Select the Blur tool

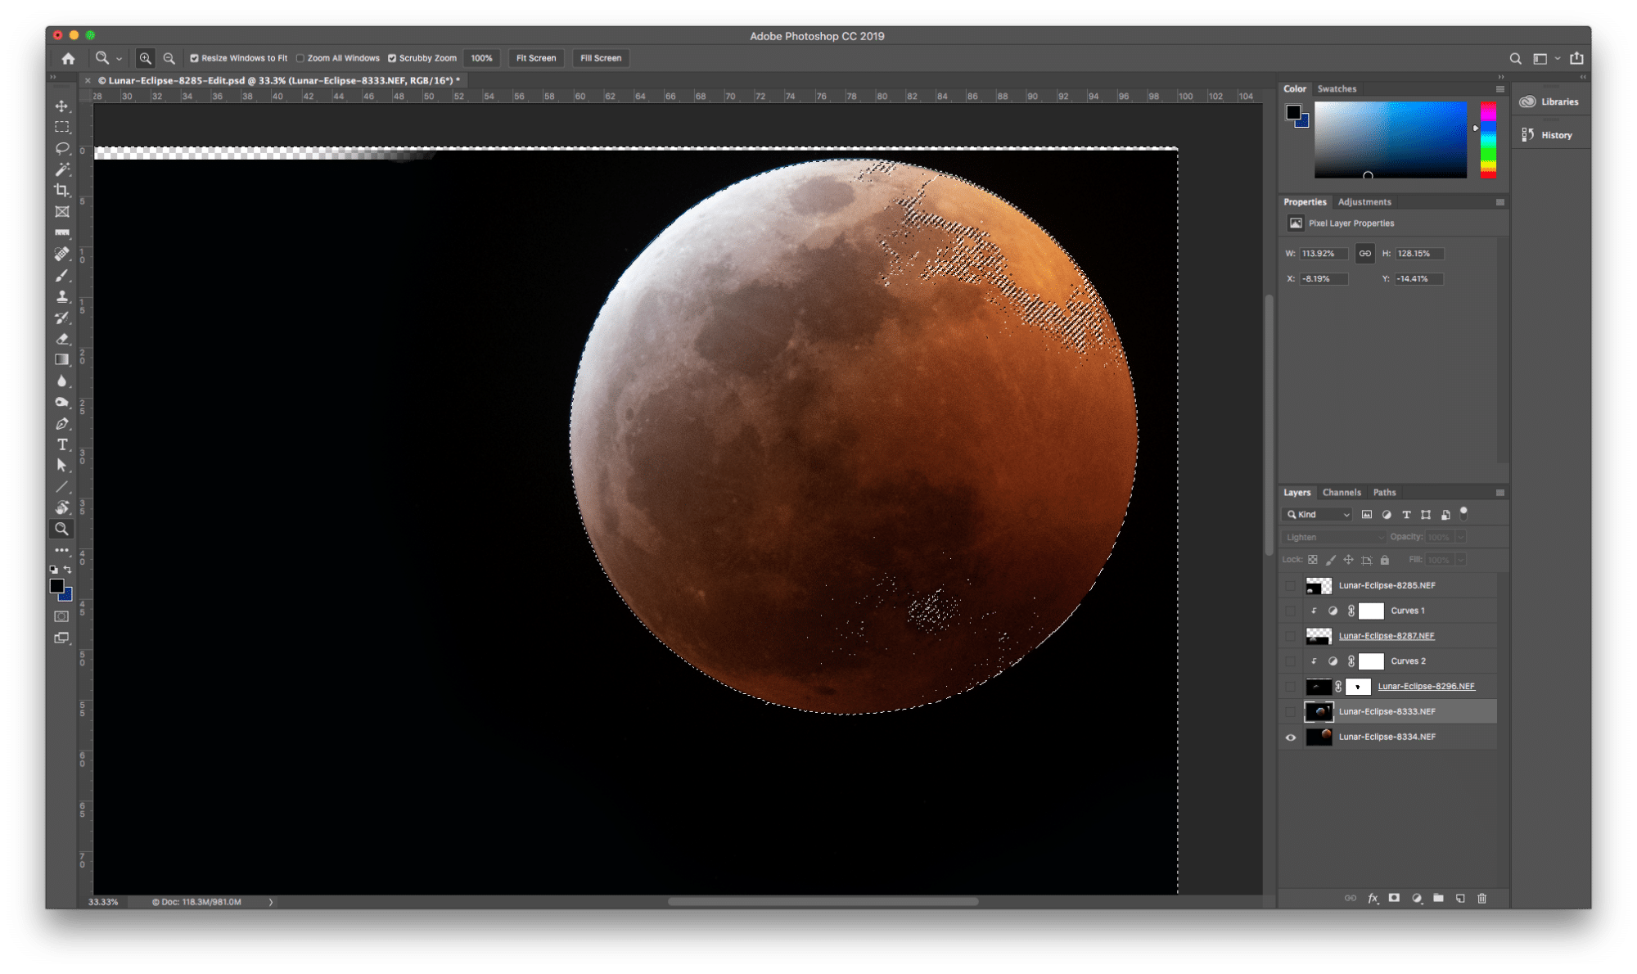point(62,381)
